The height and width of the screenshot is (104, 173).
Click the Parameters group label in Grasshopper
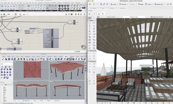(64, 11)
